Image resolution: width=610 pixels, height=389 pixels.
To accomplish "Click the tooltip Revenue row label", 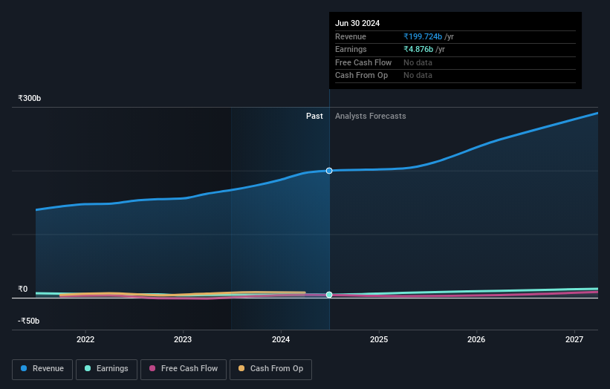I will click(351, 36).
